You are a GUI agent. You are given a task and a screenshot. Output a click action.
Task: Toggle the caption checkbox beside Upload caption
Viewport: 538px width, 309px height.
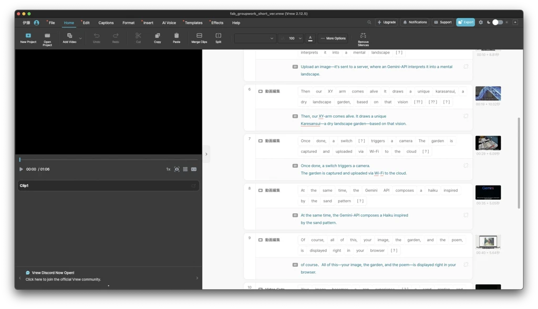pos(466,67)
